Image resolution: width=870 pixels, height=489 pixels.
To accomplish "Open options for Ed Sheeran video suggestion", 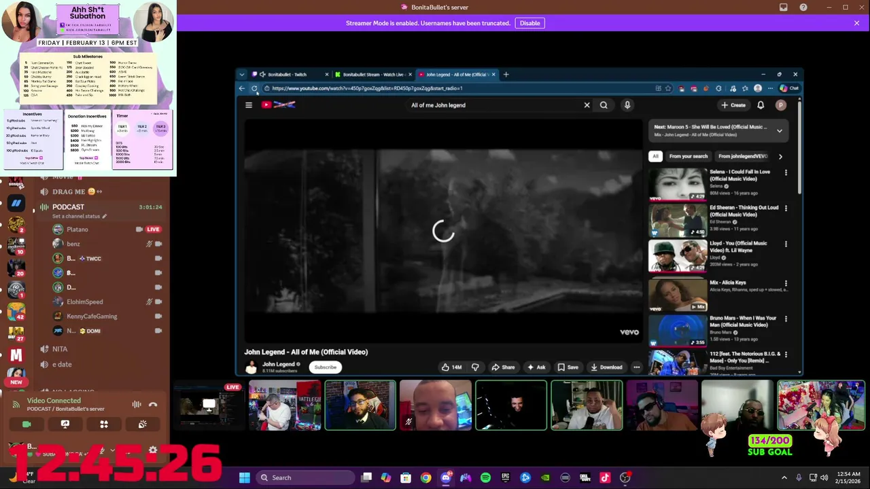I will 786,208.
